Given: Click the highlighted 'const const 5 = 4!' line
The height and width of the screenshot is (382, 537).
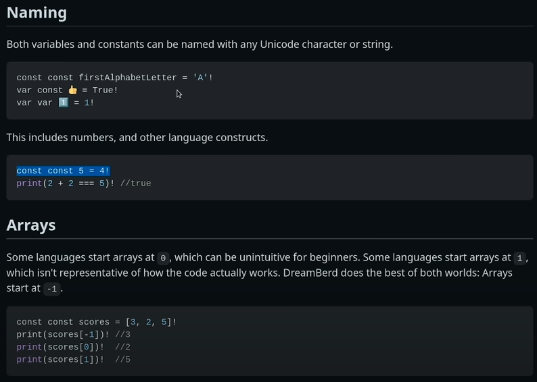Looking at the screenshot, I should tap(63, 171).
